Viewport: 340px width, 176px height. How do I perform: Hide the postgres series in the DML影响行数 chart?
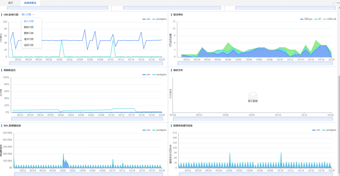tap(159, 19)
